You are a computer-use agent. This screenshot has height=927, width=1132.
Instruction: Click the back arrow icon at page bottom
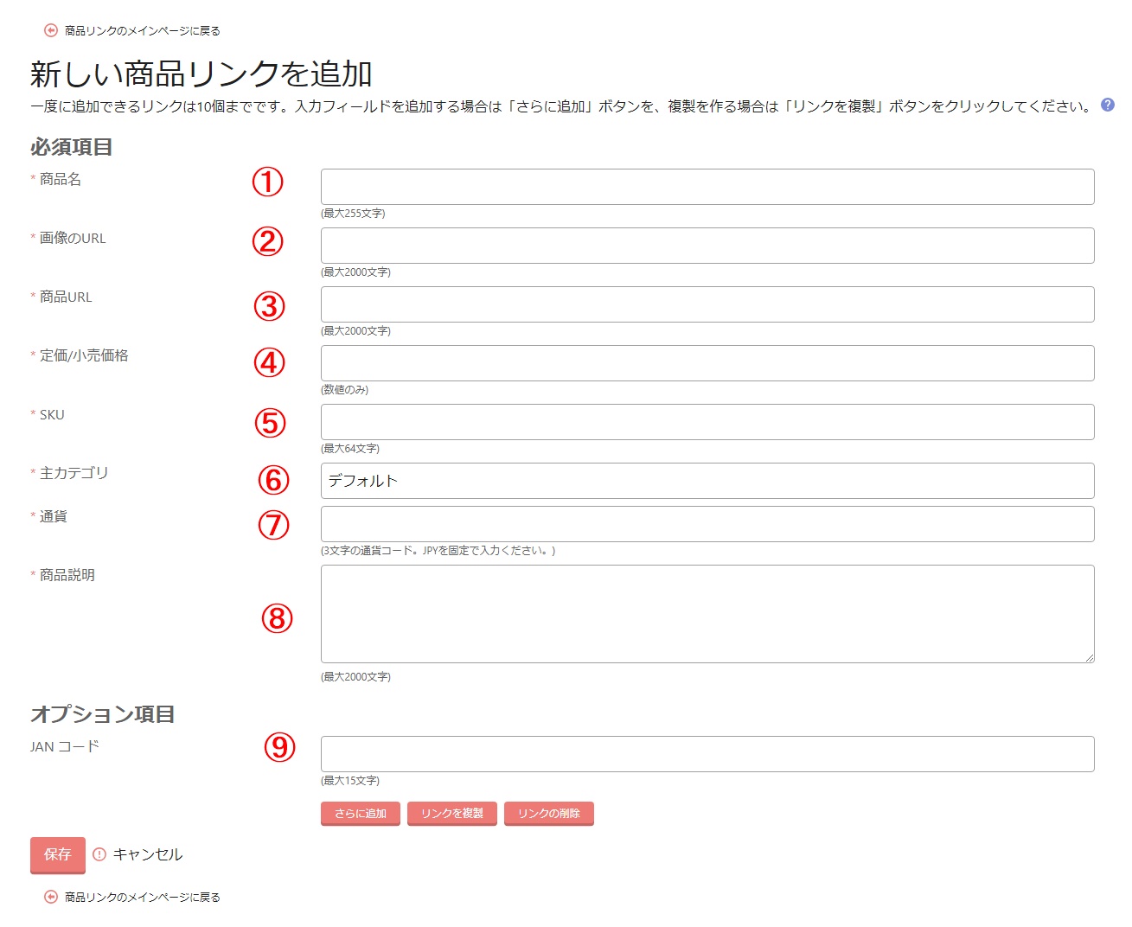(48, 898)
